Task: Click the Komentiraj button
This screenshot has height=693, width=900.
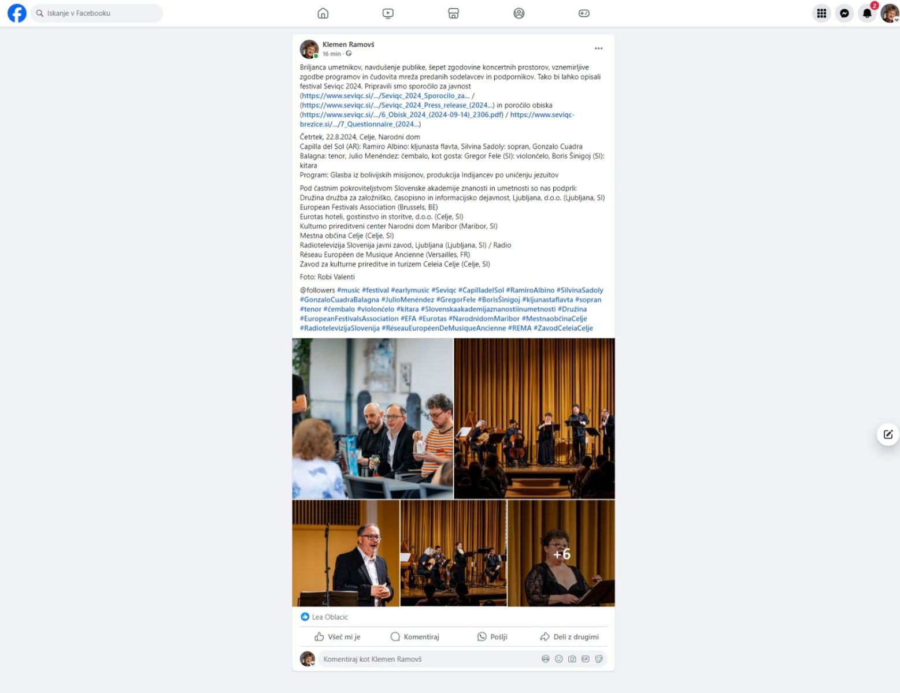Action: (415, 637)
